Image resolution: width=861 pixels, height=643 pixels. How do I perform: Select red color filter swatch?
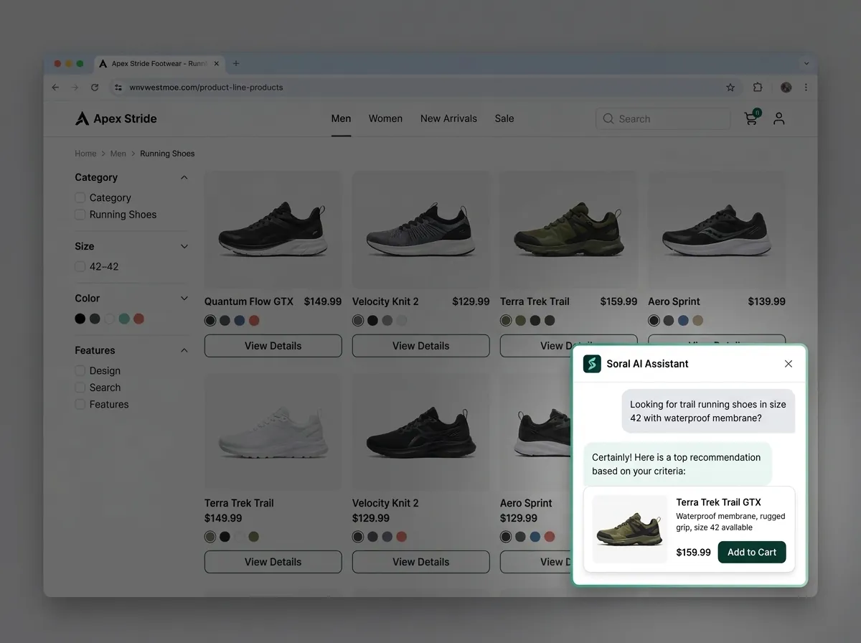(138, 319)
